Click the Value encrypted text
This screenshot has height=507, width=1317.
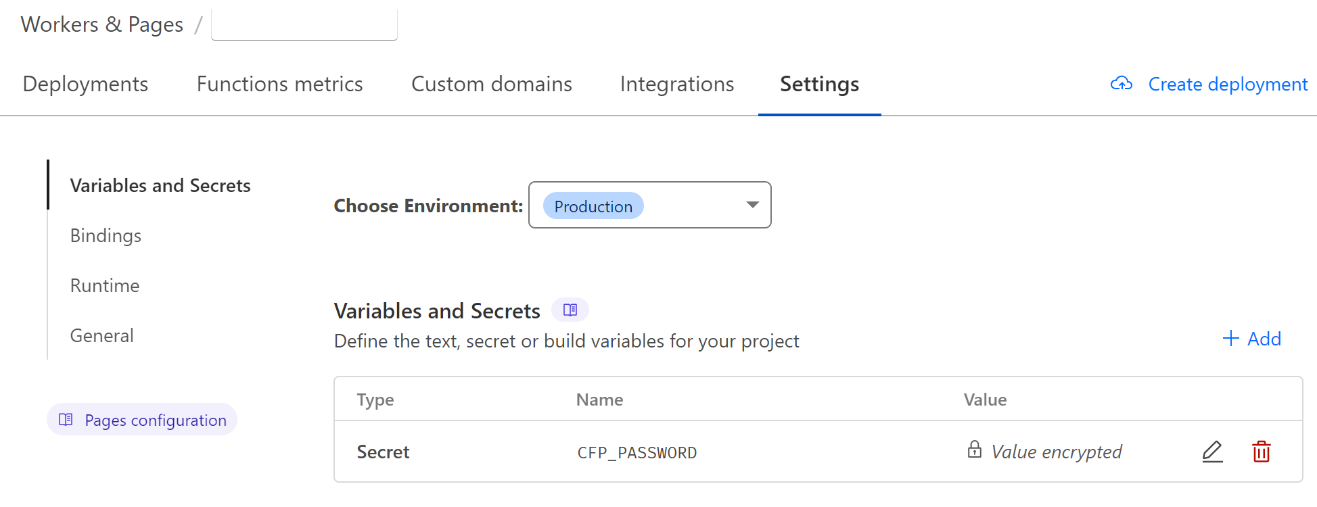(1056, 452)
